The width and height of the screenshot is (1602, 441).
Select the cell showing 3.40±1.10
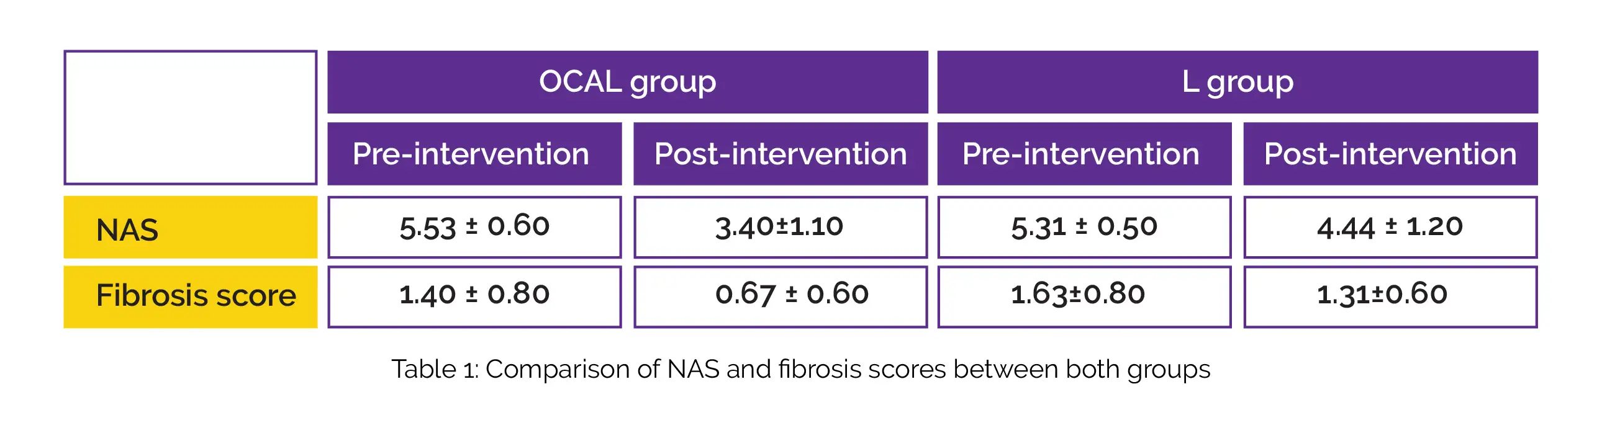pos(780,227)
